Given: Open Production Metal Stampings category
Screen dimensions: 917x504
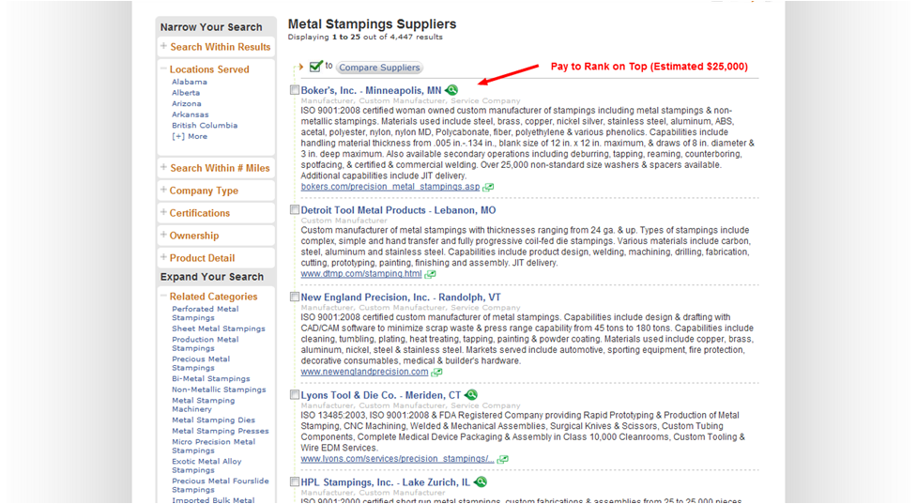Looking at the screenshot, I should (206, 344).
